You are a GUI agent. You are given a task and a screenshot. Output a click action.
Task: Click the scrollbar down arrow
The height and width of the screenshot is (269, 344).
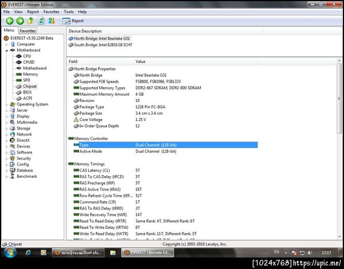point(339,237)
